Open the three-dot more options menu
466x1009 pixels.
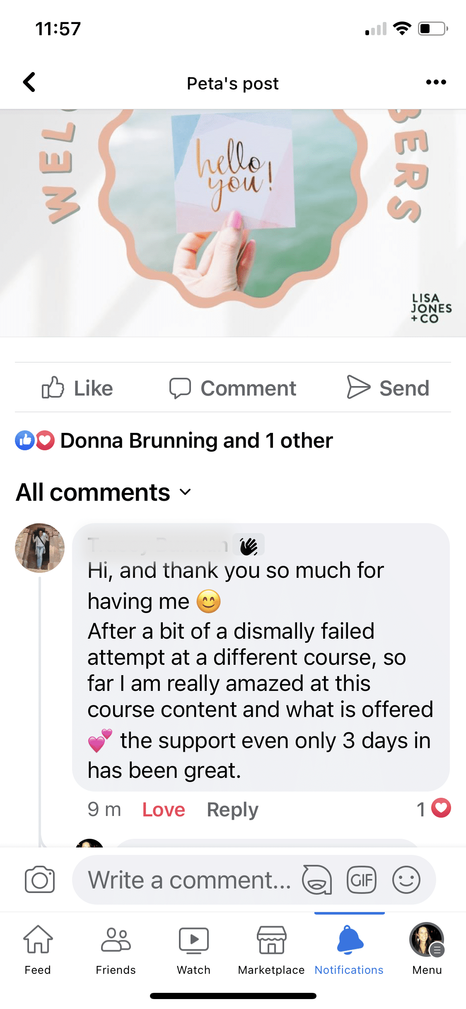point(436,82)
